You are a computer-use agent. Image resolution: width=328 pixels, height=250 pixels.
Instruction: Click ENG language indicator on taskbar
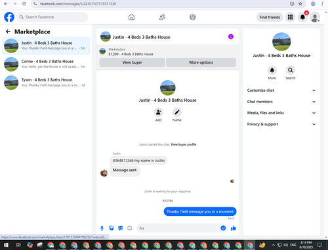(293, 245)
